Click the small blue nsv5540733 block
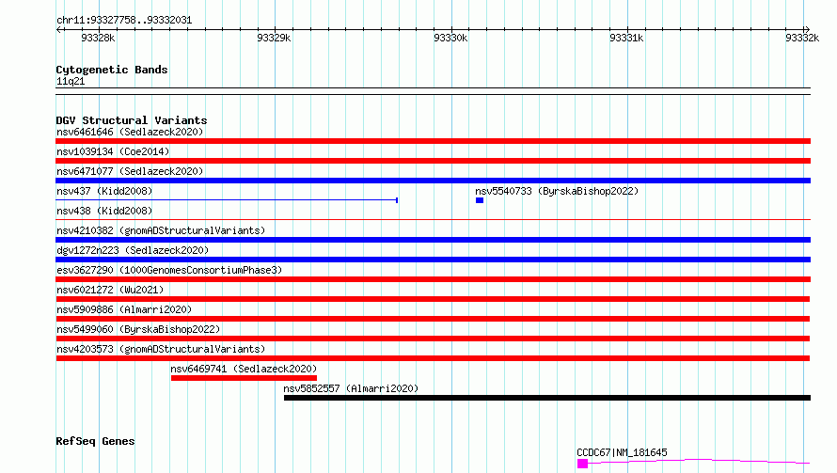837x473 pixels. 480,200
